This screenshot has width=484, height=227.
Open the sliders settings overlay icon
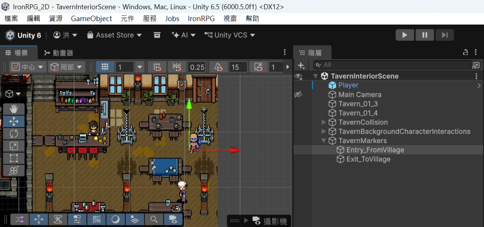pos(77,219)
